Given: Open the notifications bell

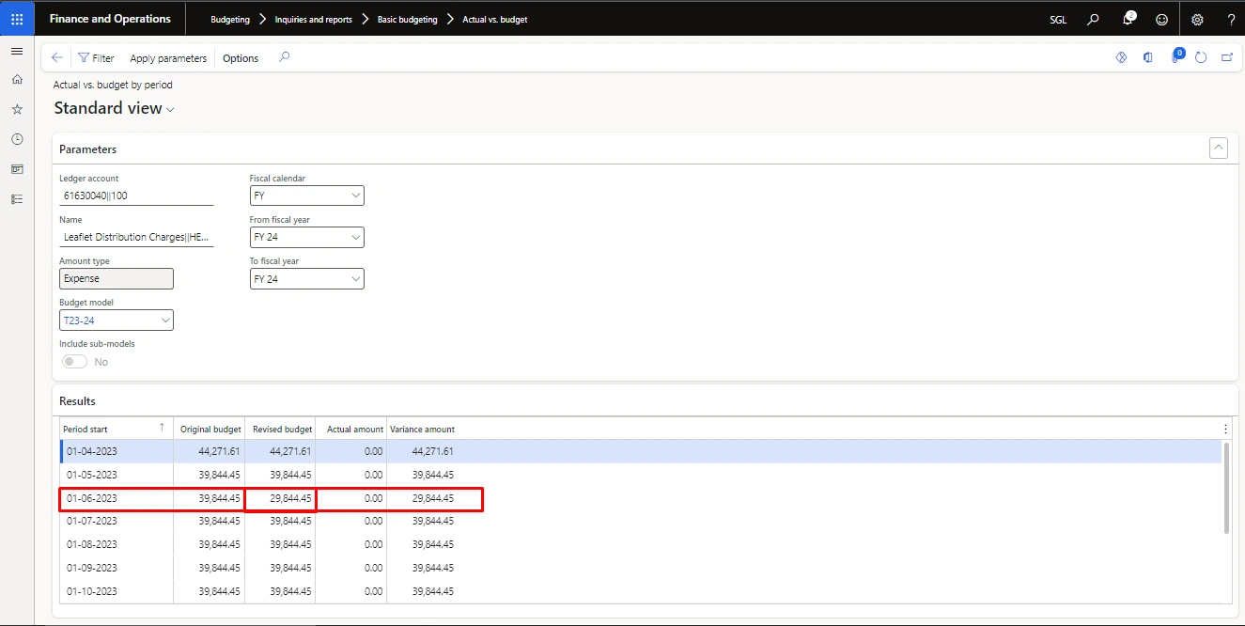Looking at the screenshot, I should pos(1128,19).
